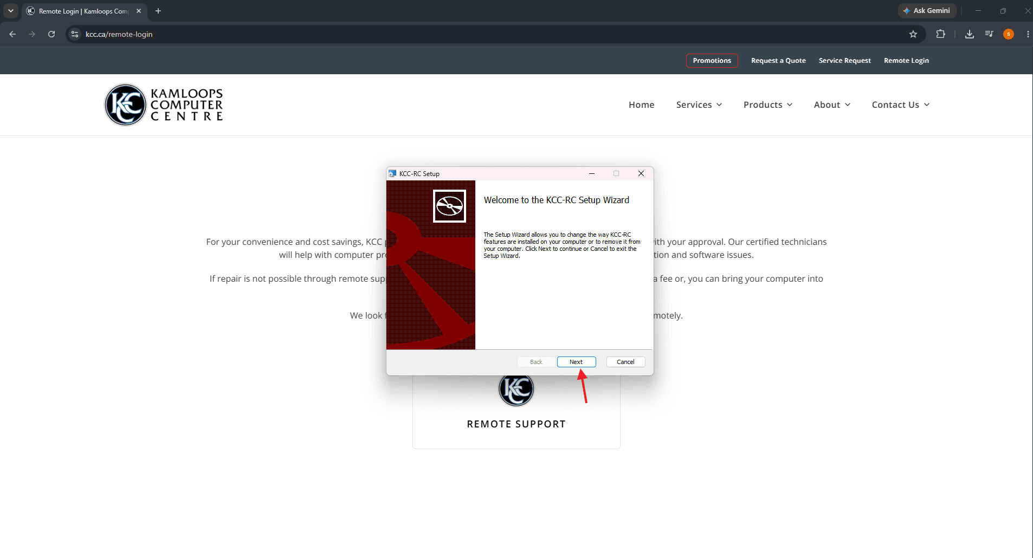
Task: Expand the Services menu
Action: tap(699, 105)
